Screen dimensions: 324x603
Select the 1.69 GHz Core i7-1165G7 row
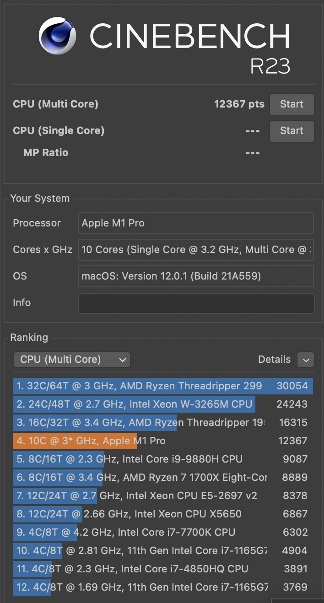(163, 587)
